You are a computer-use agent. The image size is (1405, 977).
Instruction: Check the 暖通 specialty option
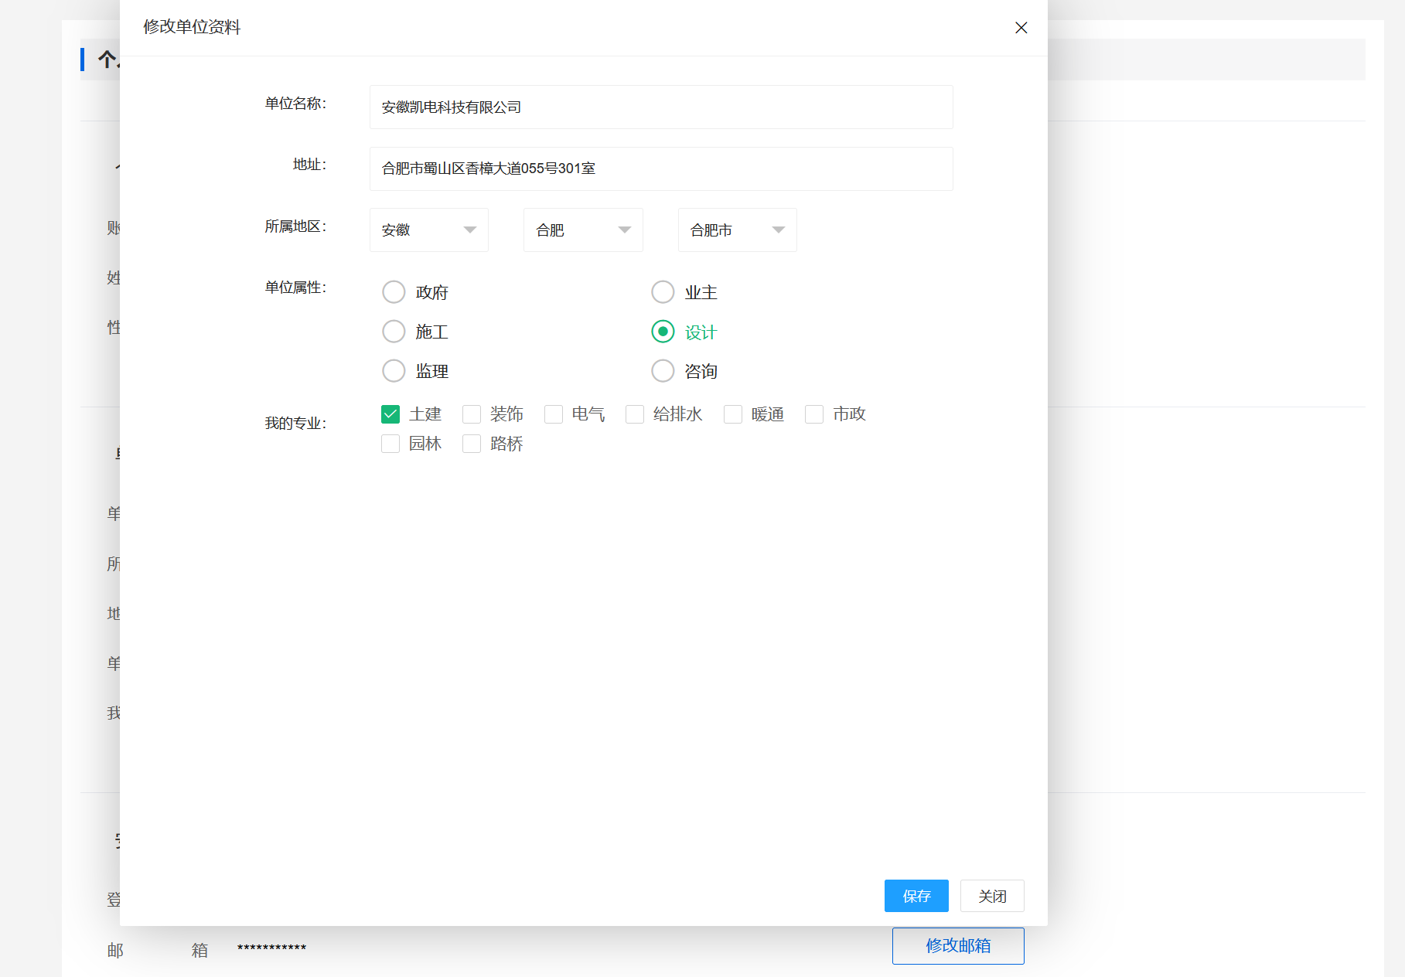click(x=733, y=414)
